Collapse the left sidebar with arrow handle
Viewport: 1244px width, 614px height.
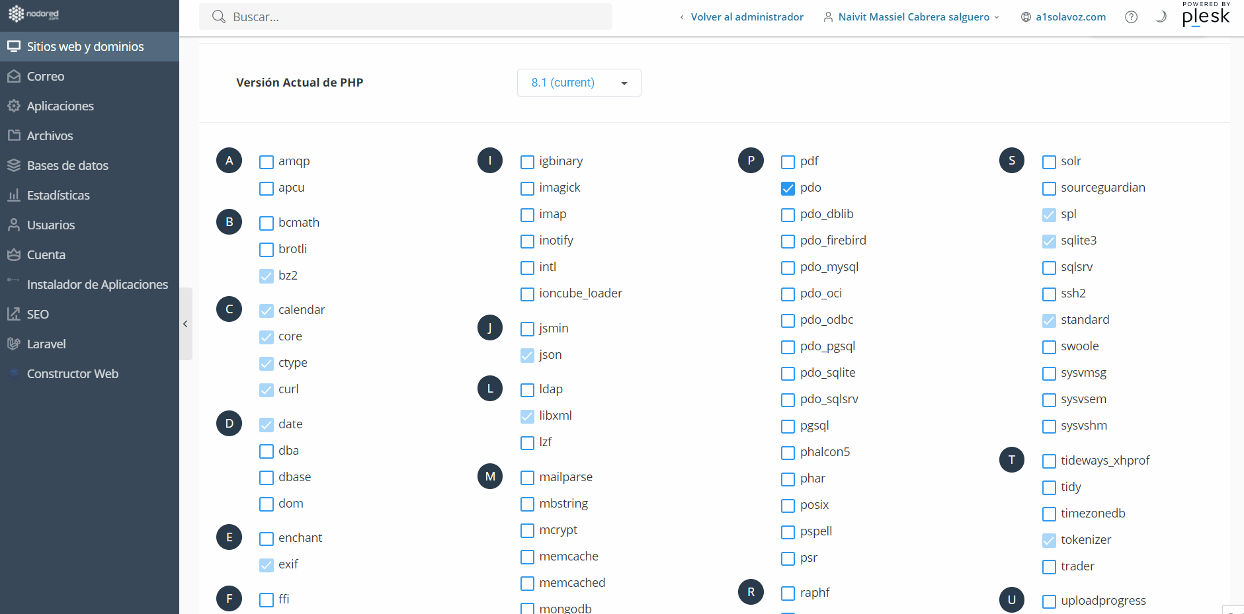[x=186, y=324]
